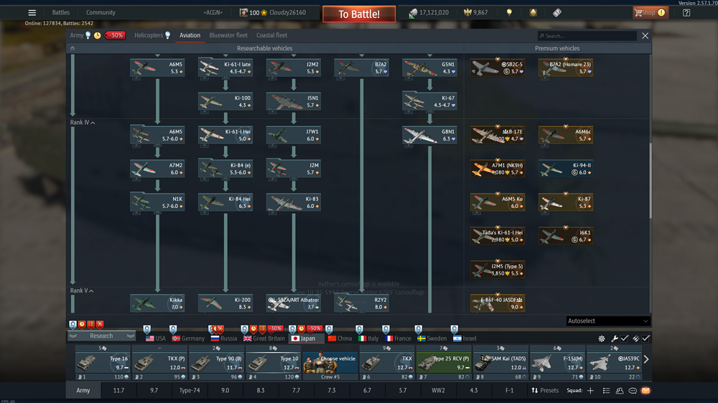
Task: Open the Army vehicle tree tab
Action: coord(77,35)
